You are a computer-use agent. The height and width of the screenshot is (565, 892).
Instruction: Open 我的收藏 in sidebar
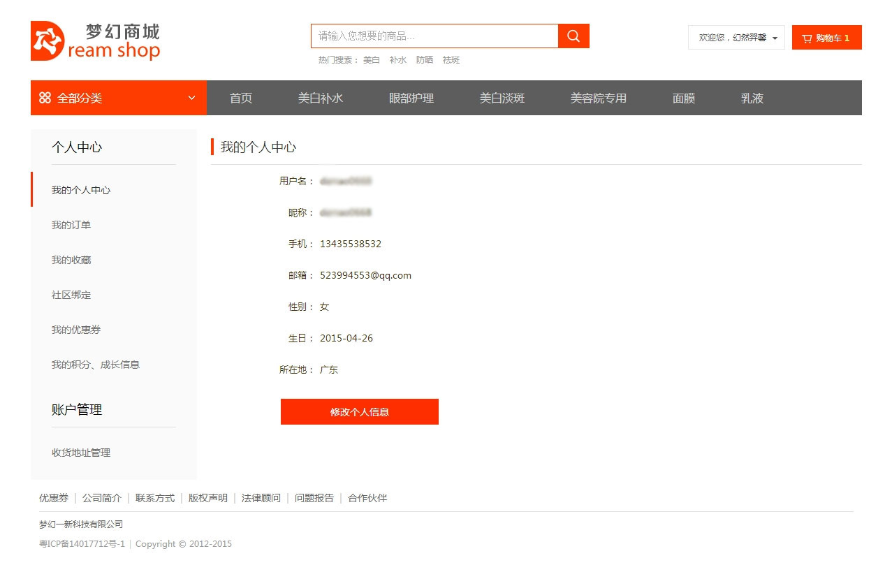(x=71, y=260)
